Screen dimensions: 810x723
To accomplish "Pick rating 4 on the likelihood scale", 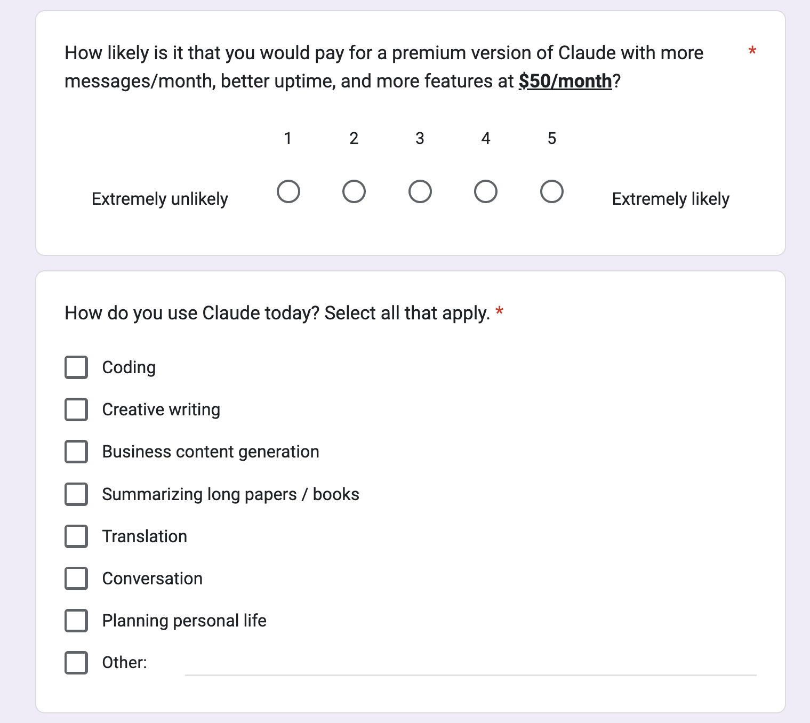I will tap(486, 191).
